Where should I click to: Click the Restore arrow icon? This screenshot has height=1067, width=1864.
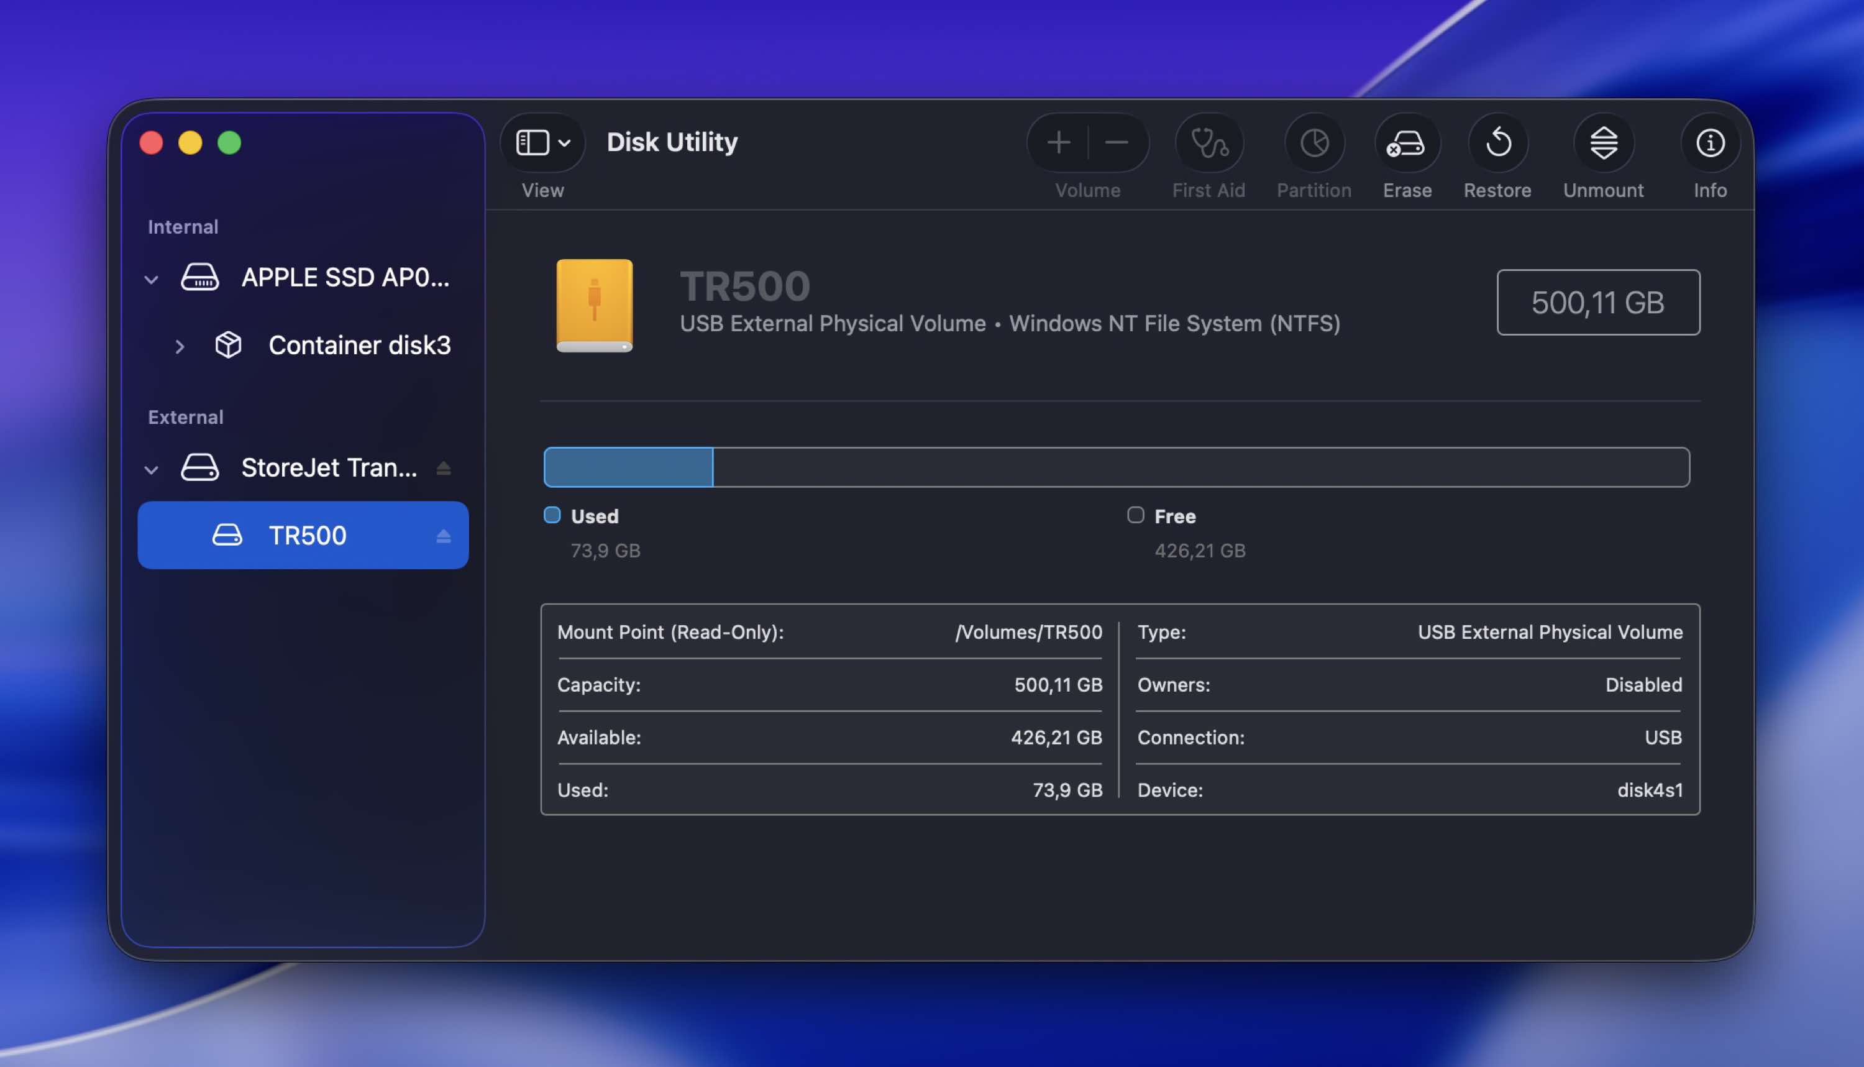point(1499,142)
